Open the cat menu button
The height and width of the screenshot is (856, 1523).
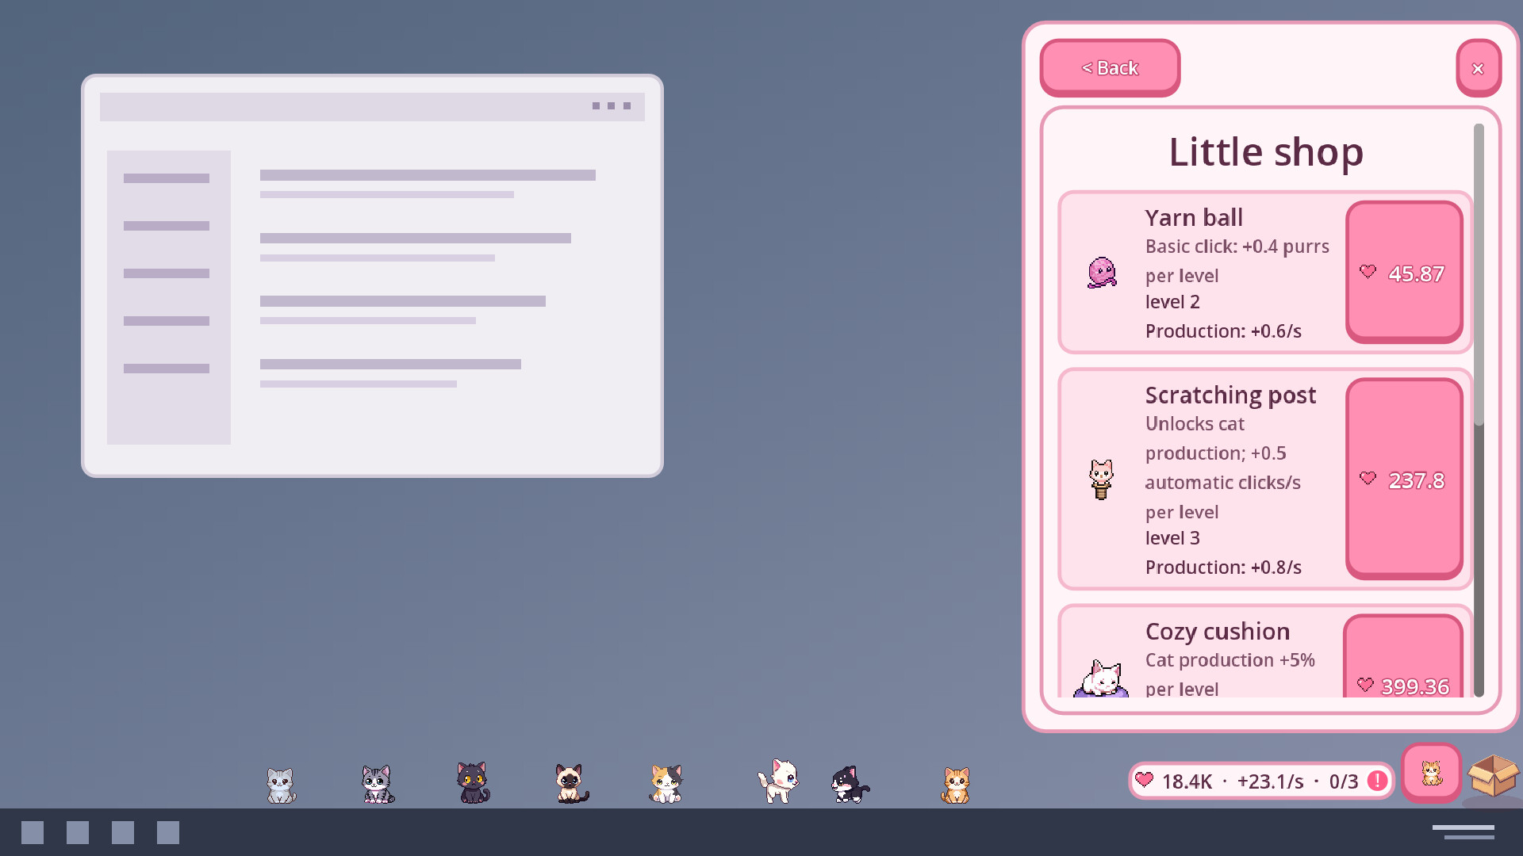(1431, 773)
